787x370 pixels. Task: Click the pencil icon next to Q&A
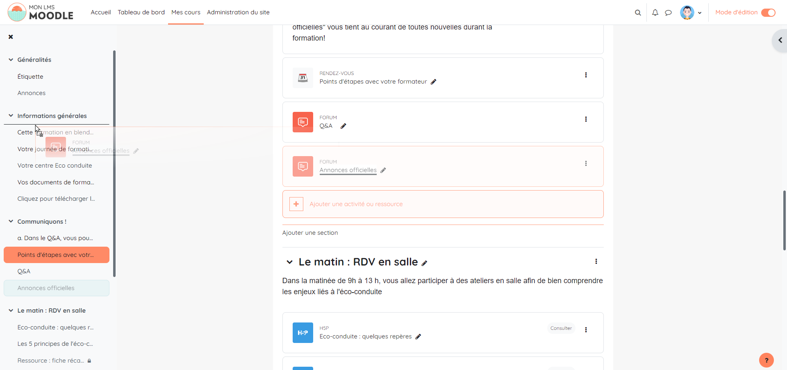click(x=343, y=126)
